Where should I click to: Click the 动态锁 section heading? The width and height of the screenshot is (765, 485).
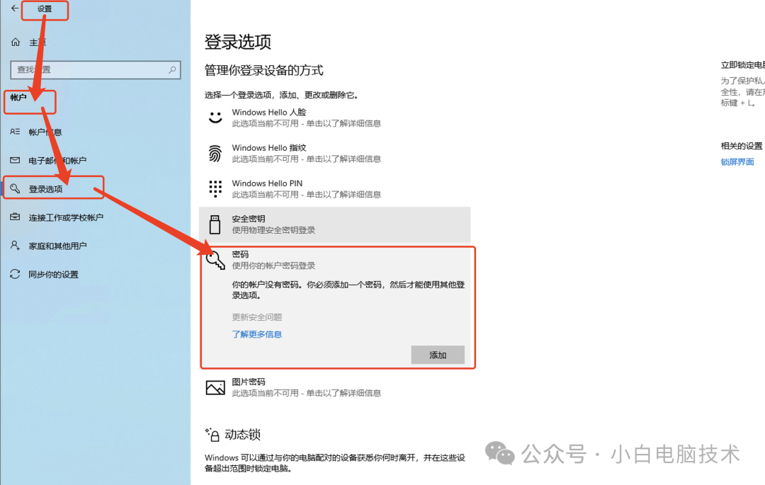[x=242, y=434]
